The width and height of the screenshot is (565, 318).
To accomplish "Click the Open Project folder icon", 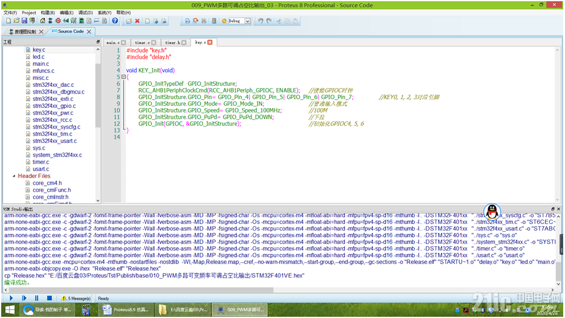I will pyautogui.click(x=16, y=21).
